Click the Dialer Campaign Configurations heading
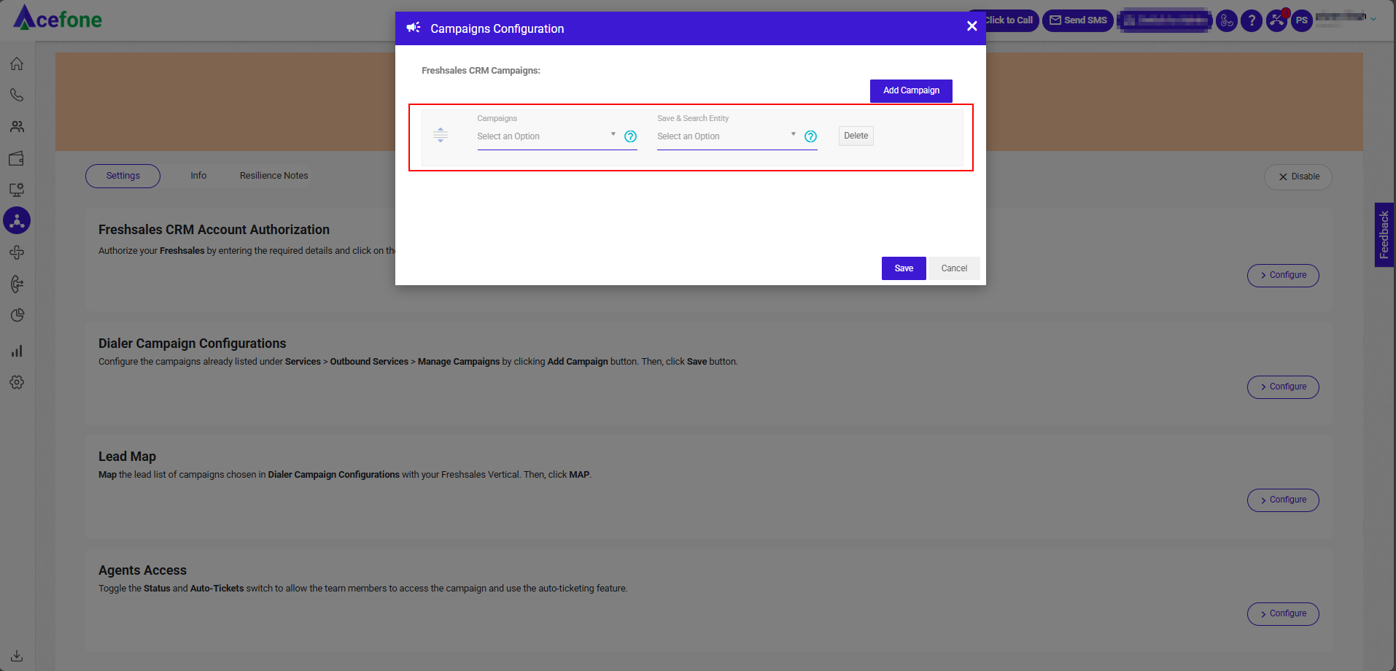Screen dimensions: 1396x671 (193, 344)
